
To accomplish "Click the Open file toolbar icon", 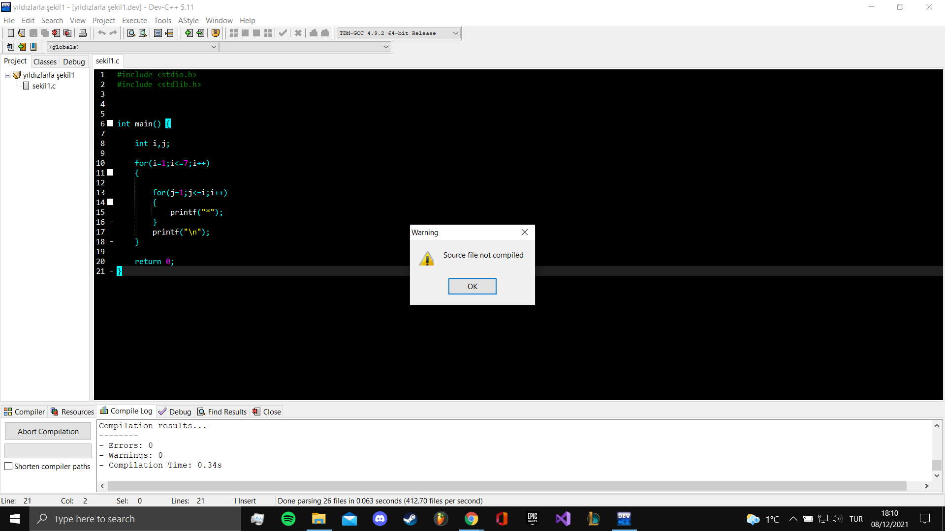I will pyautogui.click(x=22, y=33).
